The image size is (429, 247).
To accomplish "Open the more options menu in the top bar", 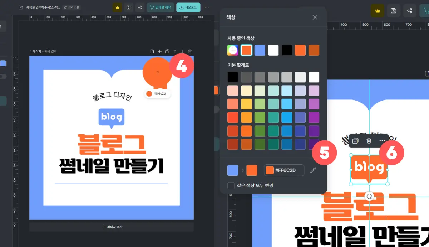I will [207, 7].
